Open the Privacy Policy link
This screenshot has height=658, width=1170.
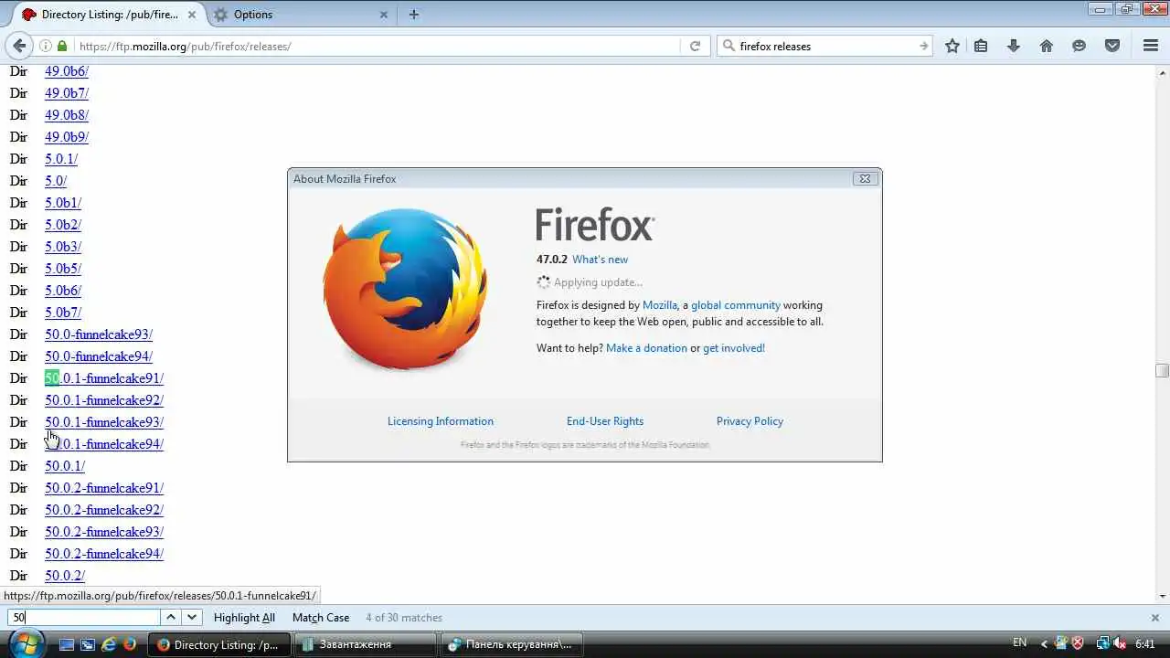click(x=750, y=421)
